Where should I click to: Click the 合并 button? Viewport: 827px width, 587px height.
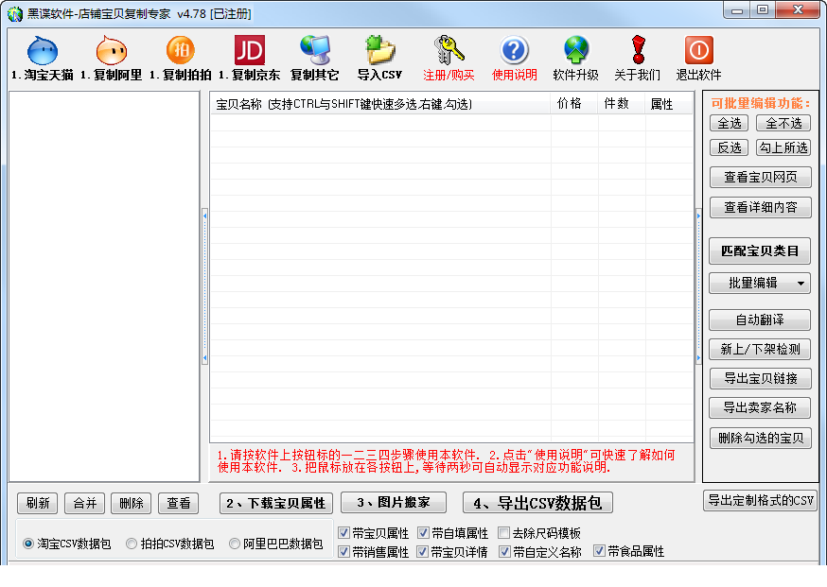(x=84, y=503)
